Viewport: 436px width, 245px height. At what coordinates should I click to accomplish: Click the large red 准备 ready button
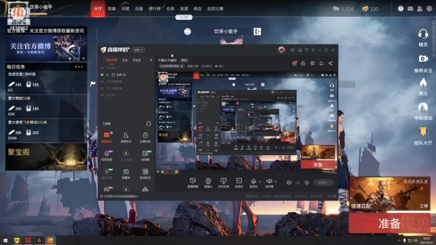click(x=390, y=223)
